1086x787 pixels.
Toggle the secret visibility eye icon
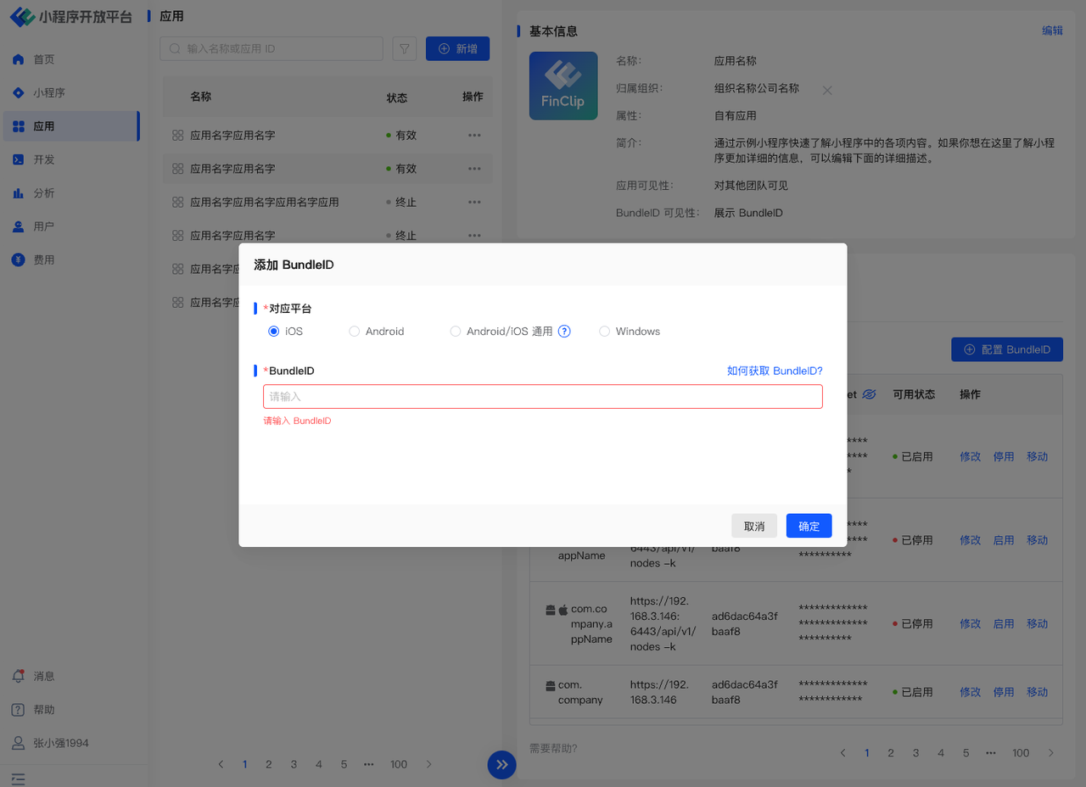pyautogui.click(x=869, y=394)
